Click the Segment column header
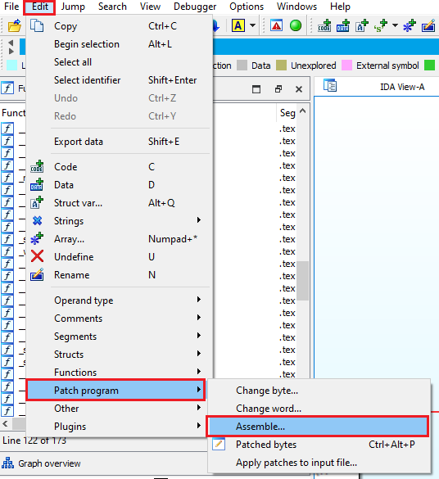Screen dimensions: 439x479 click(x=287, y=113)
